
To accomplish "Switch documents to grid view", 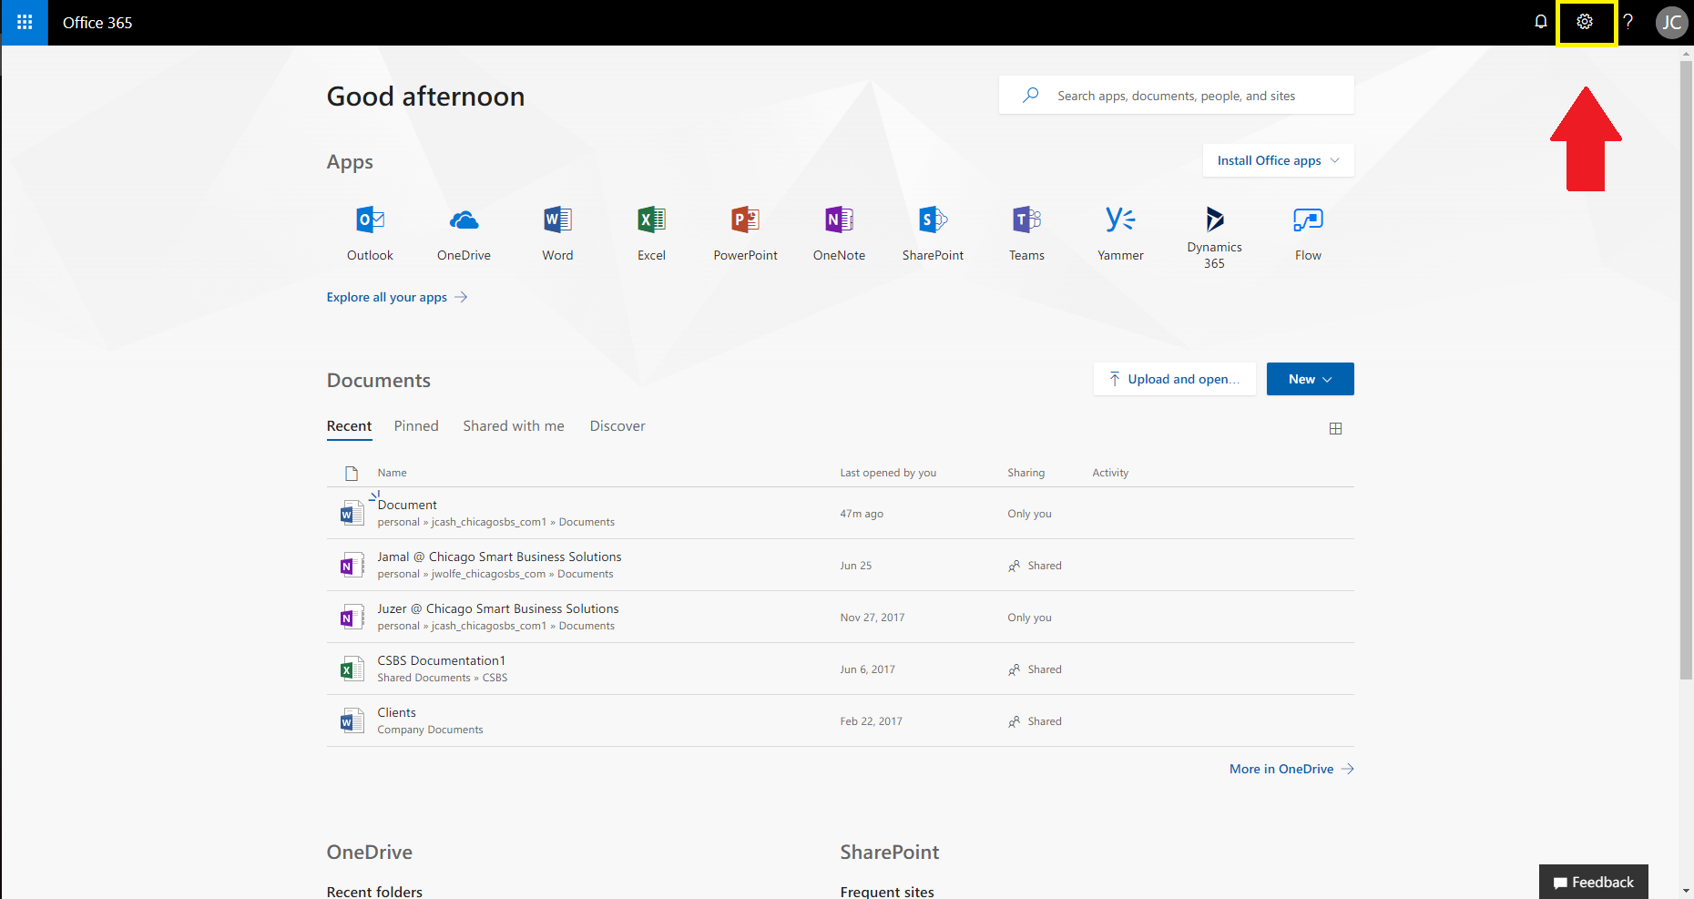I will (1335, 428).
